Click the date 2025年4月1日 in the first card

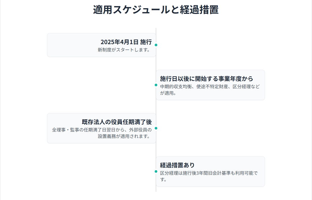tap(119, 42)
